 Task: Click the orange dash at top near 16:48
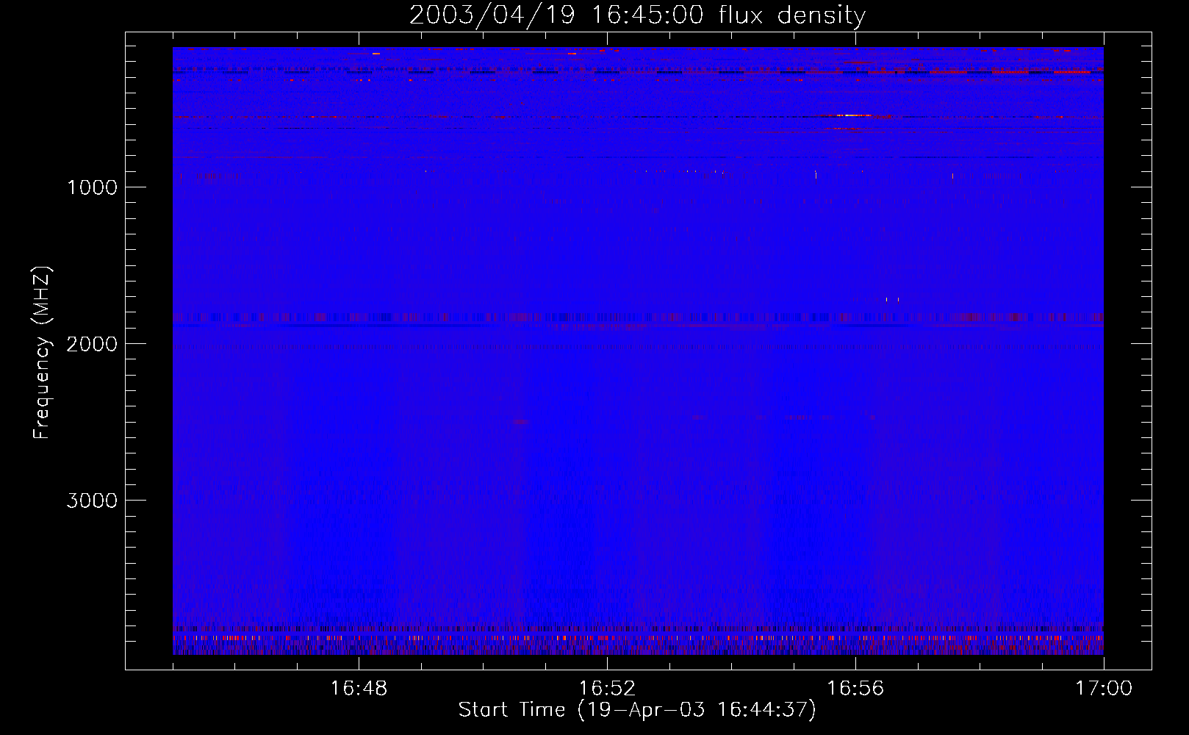click(376, 54)
